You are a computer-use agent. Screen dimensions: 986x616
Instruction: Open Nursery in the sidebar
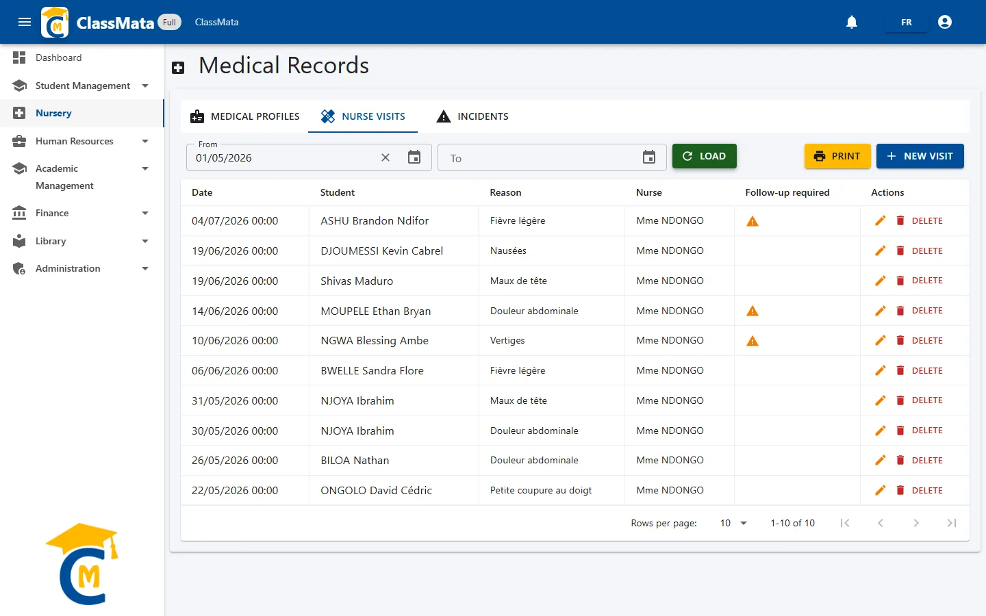point(82,113)
